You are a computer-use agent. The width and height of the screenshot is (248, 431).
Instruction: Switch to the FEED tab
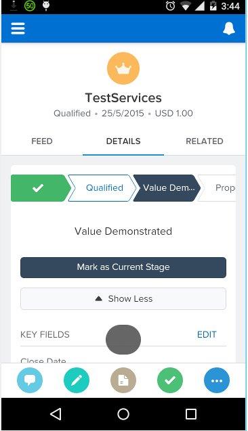point(42,141)
